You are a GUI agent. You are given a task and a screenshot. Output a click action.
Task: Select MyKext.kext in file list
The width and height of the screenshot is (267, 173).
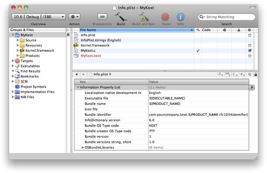point(91,56)
